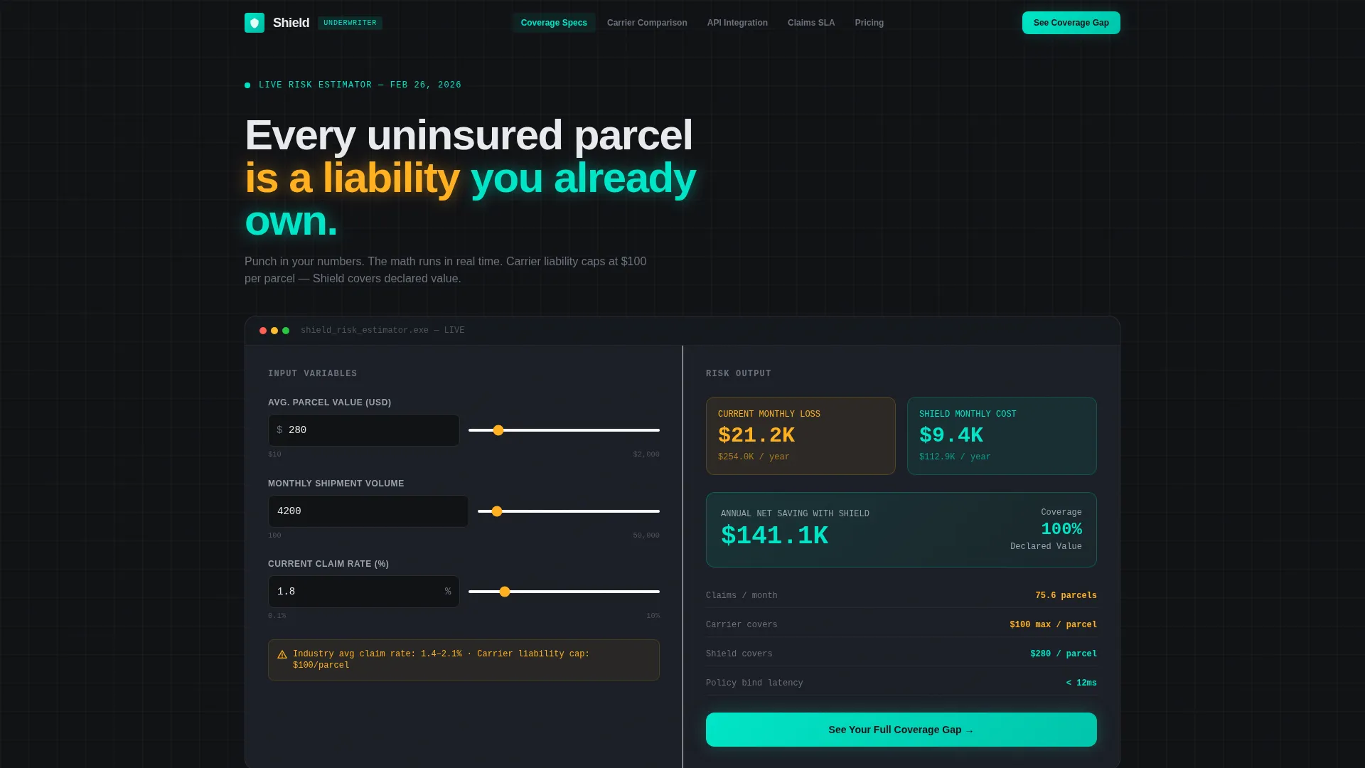Screen dimensions: 1365x768
Task: Adjust the Current Claim Rate slider
Action: click(564, 592)
